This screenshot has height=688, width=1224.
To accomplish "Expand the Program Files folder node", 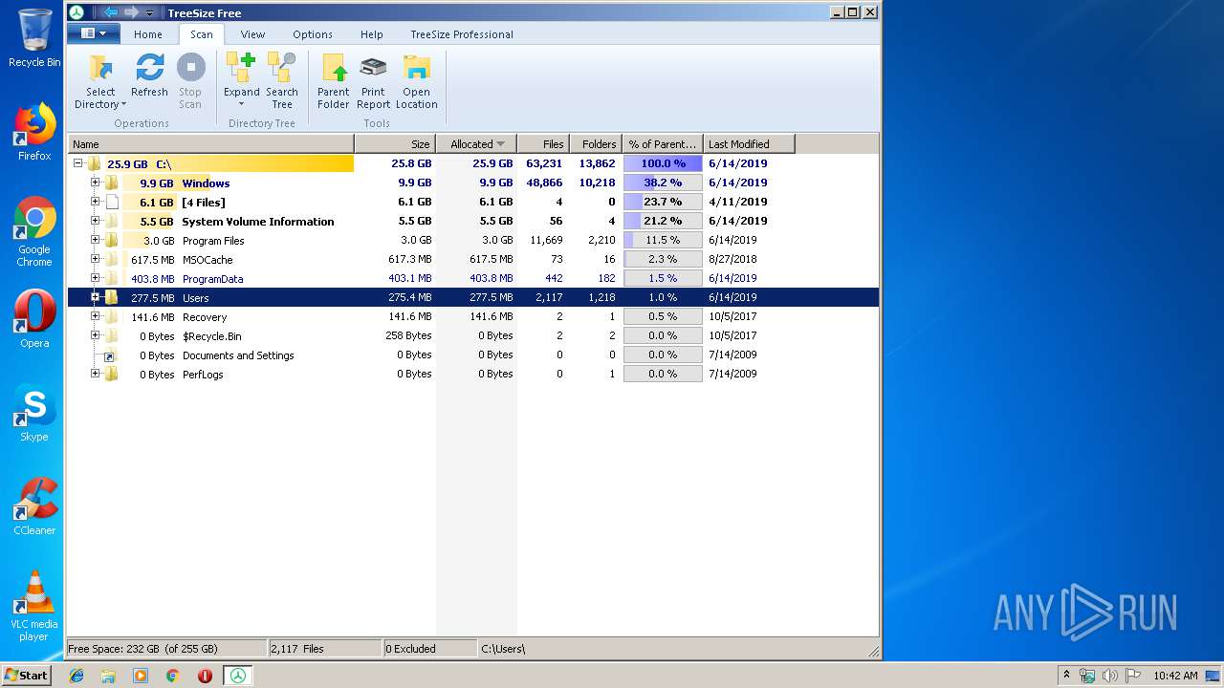I will 95,240.
